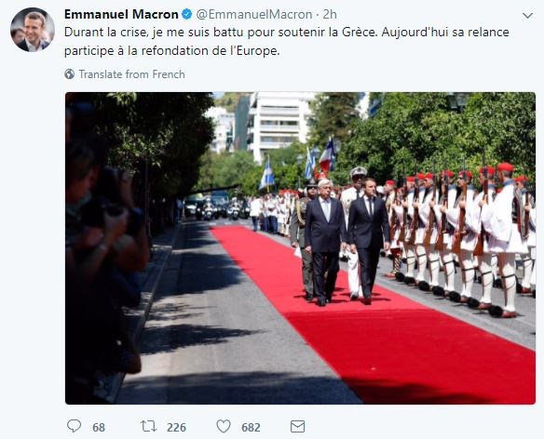Like the tweet with the heart icon
Image resolution: width=544 pixels, height=439 pixels.
[224, 426]
